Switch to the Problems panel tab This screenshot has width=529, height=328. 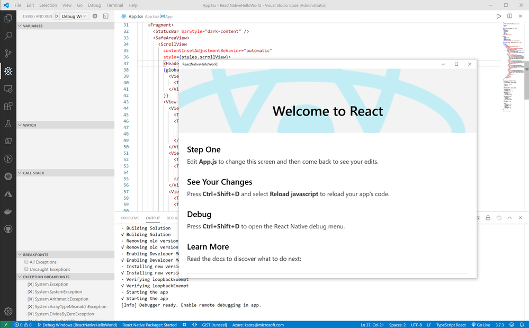point(130,218)
